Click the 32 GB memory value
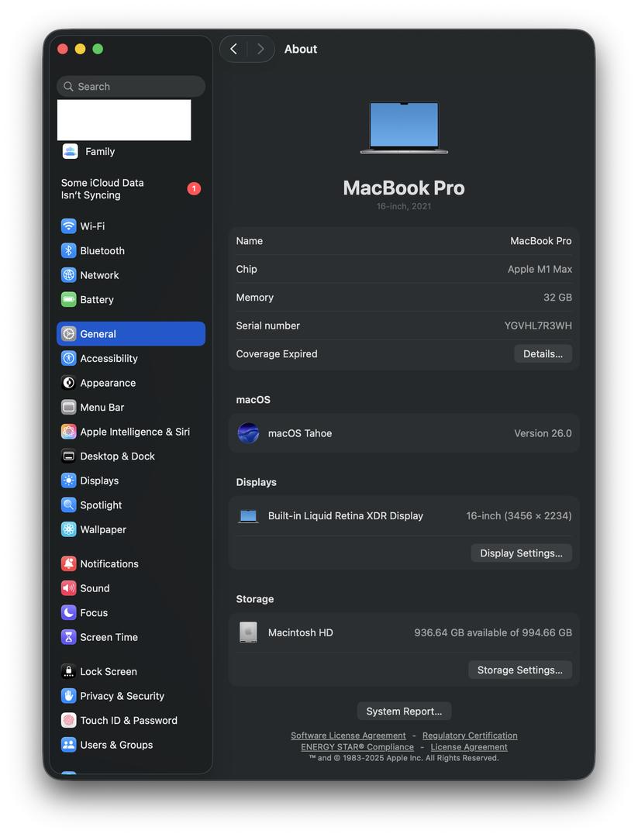This screenshot has height=837, width=638. click(557, 298)
